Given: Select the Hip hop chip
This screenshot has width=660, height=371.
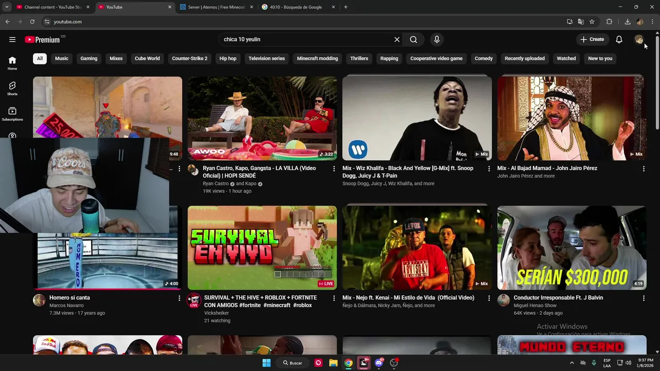Looking at the screenshot, I should click(228, 58).
